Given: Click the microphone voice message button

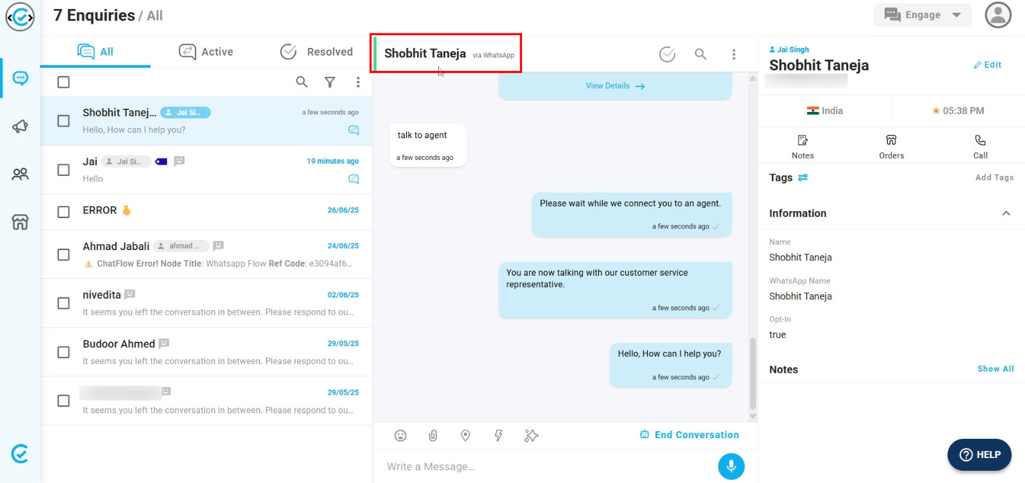Looking at the screenshot, I should [x=731, y=466].
